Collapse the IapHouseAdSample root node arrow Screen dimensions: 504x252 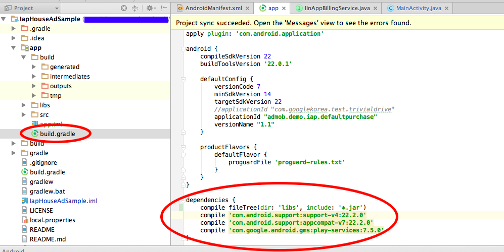click(x=4, y=19)
